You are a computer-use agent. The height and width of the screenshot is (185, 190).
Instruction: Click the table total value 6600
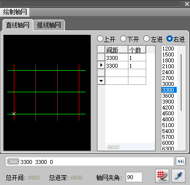coord(113,147)
